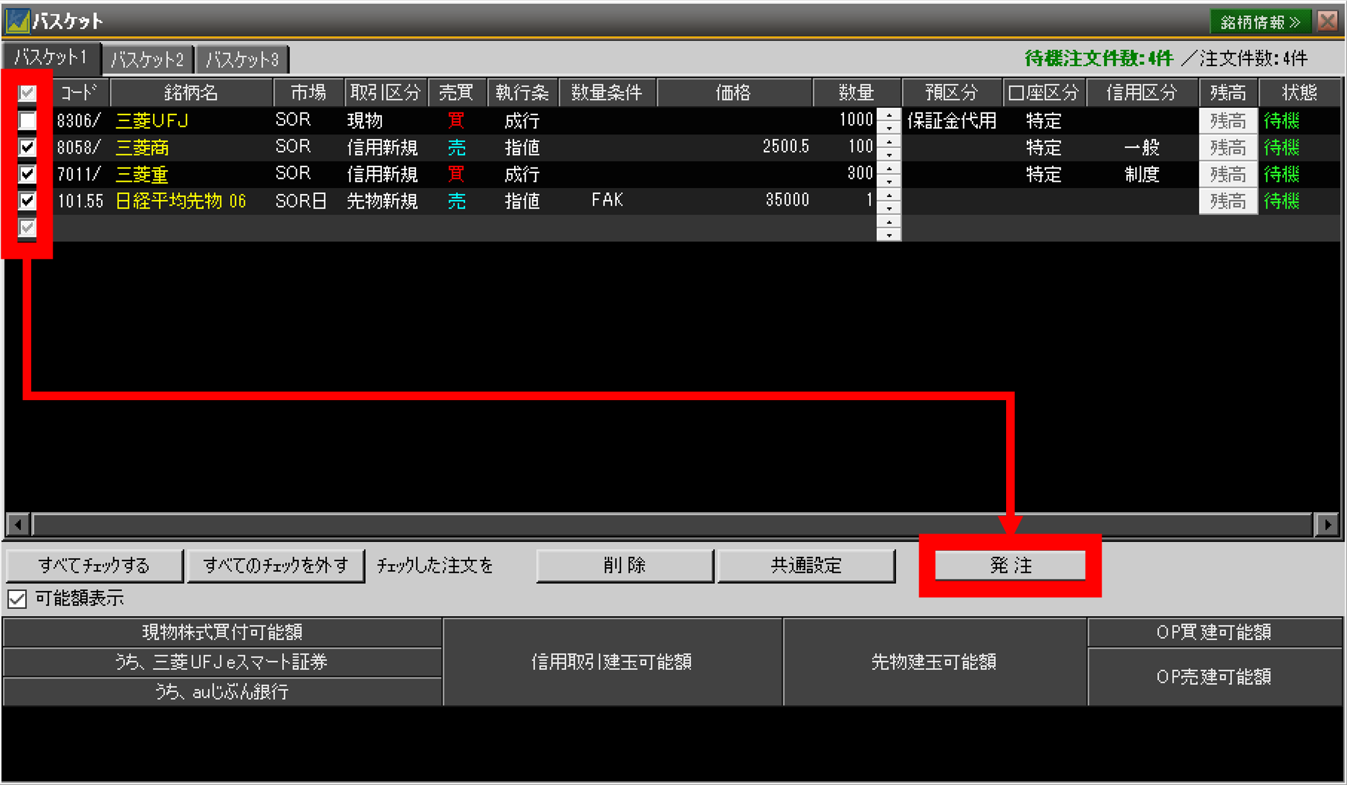Image resolution: width=1347 pixels, height=785 pixels.
Task: Uncheck the 三菱商 order checkbox
Action: tap(28, 147)
